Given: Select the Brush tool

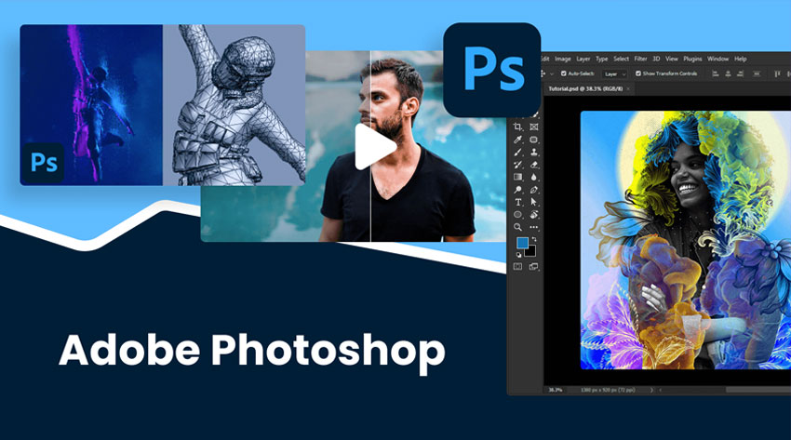Looking at the screenshot, I should pos(517,153).
